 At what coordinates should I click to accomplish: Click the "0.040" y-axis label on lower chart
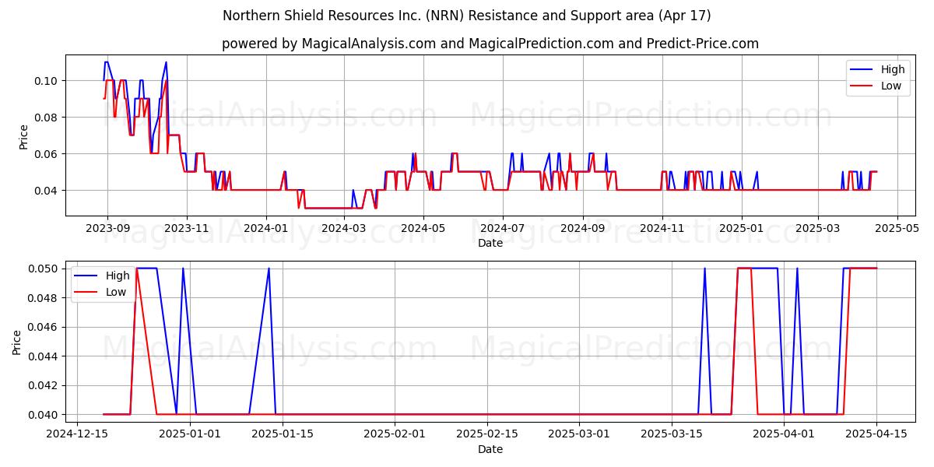coord(44,415)
